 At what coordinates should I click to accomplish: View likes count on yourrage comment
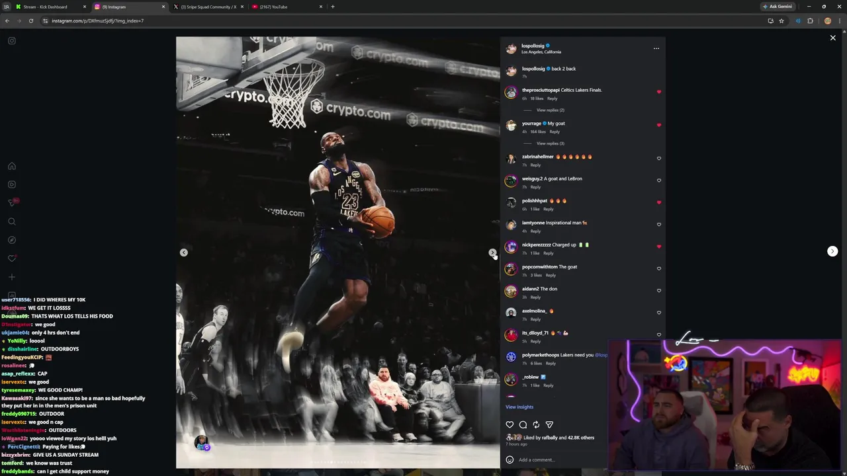(x=538, y=132)
